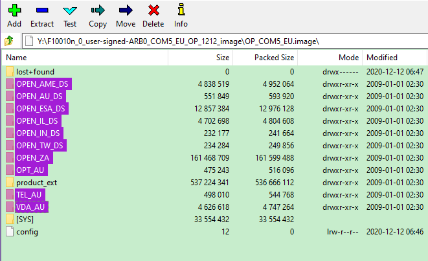Sort by Modified column header

394,58
